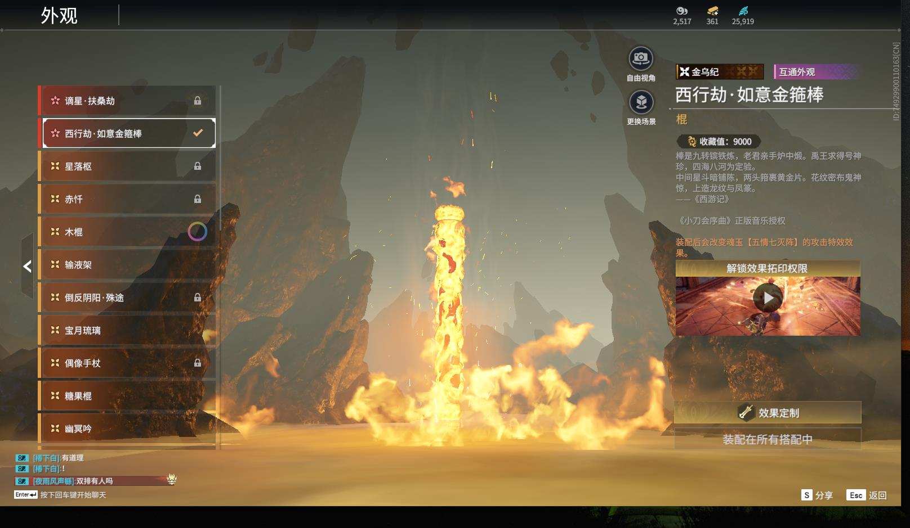Click the gold ticket icon above 361

(712, 11)
